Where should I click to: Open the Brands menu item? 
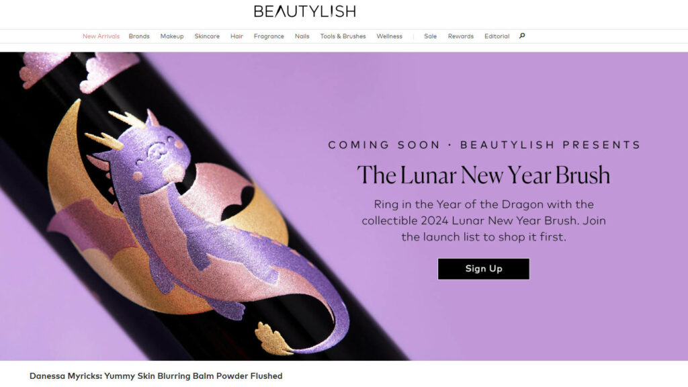(139, 36)
